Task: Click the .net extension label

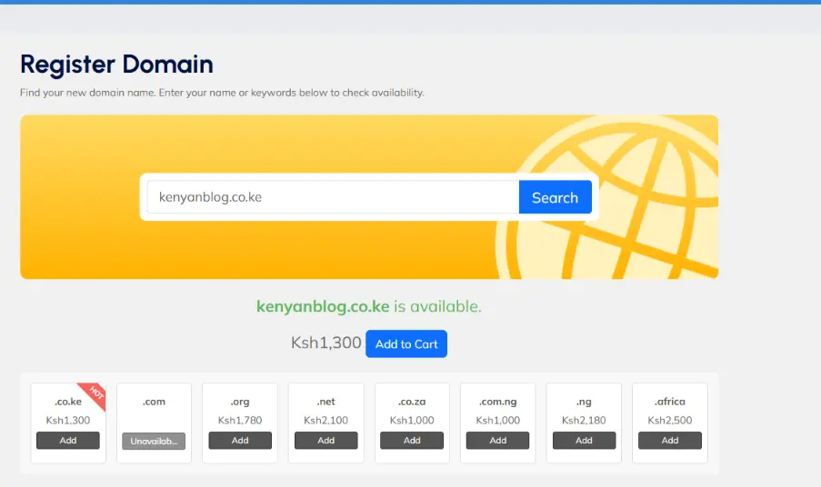Action: tap(325, 402)
